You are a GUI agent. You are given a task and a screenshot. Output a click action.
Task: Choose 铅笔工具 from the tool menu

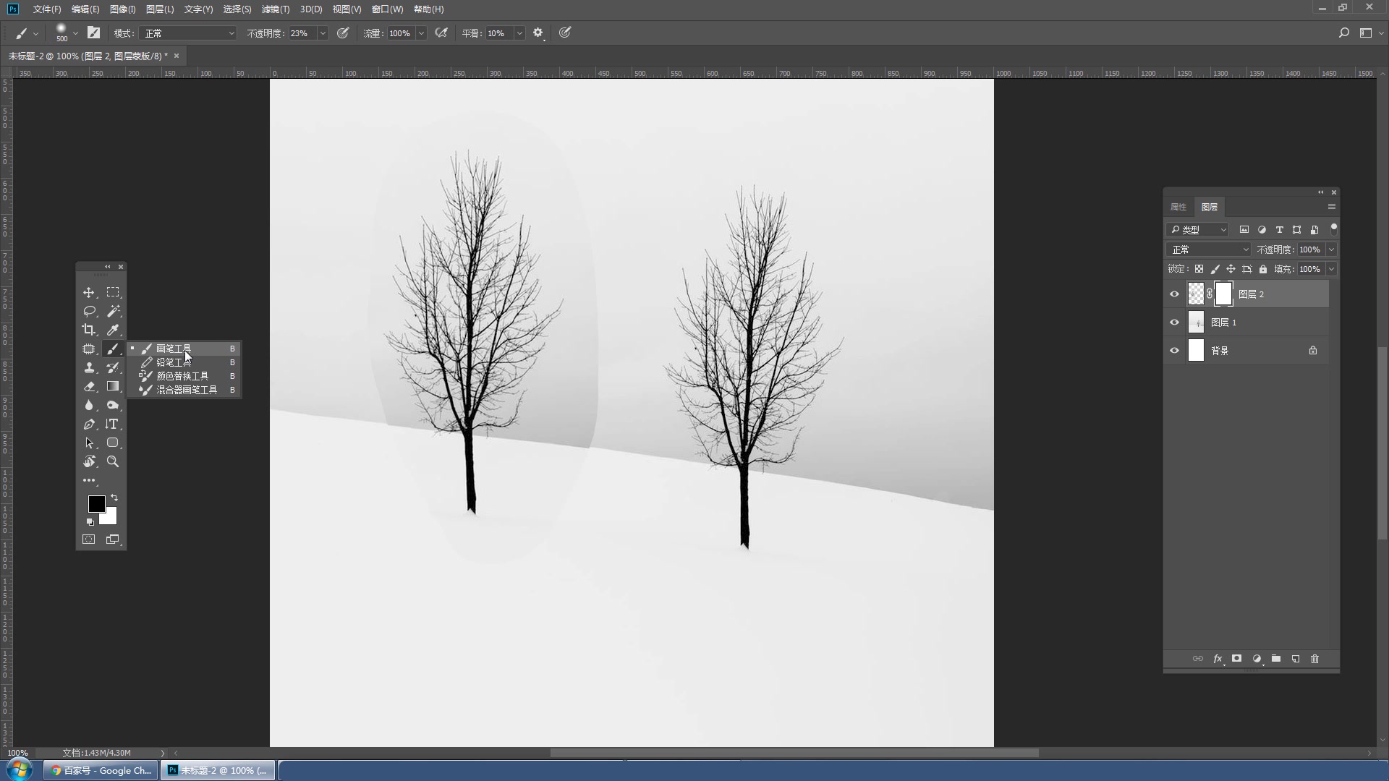click(171, 362)
